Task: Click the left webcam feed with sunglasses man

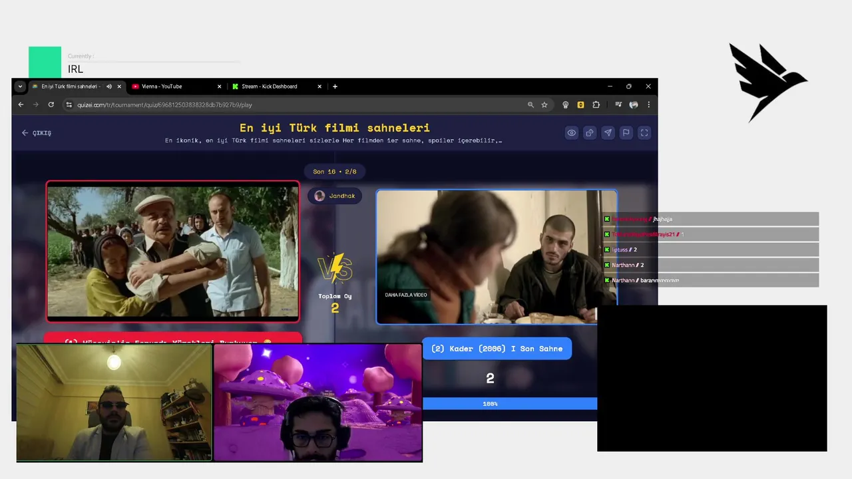Action: 114,402
